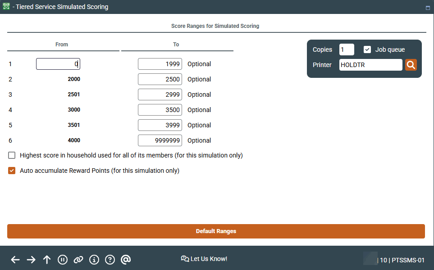This screenshot has width=434, height=270.
Task: Click the @ symbol icon
Action: [x=126, y=260]
